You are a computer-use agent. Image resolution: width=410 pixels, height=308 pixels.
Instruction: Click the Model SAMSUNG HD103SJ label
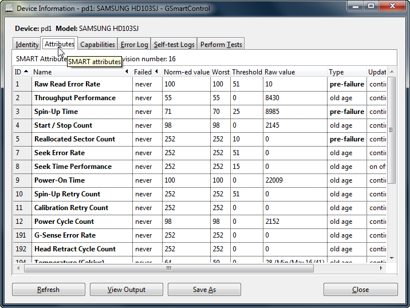point(97,28)
